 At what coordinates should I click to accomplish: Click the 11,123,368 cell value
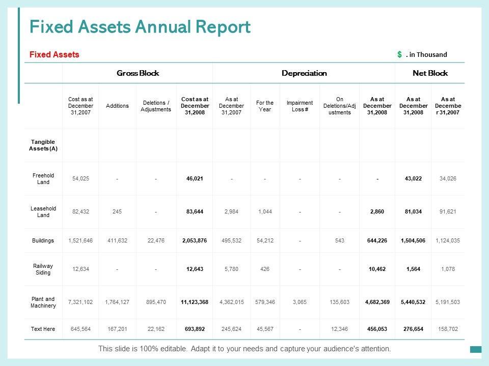pyautogui.click(x=194, y=302)
